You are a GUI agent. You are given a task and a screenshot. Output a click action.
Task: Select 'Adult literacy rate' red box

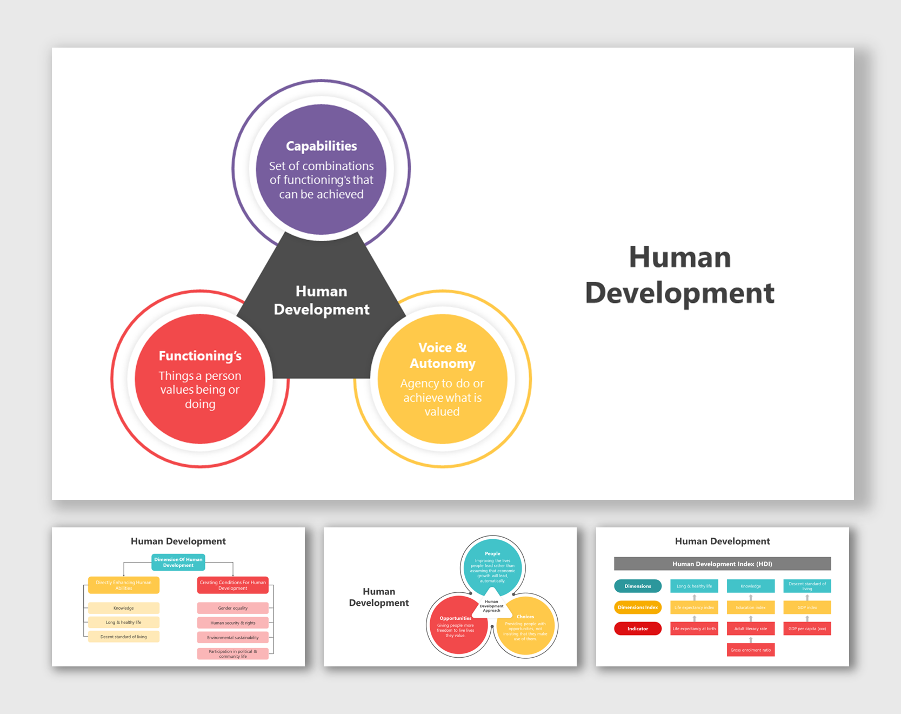pyautogui.click(x=751, y=629)
